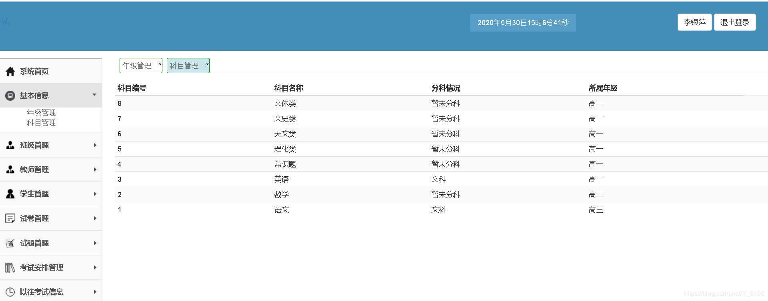Click the 高二 grade cell
This screenshot has height=301, width=768.
596,195
